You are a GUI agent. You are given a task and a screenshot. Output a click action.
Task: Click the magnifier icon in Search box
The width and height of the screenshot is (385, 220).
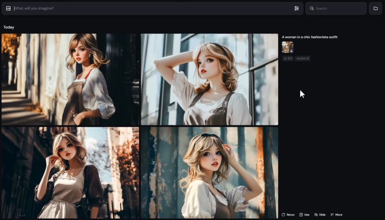pyautogui.click(x=312, y=8)
